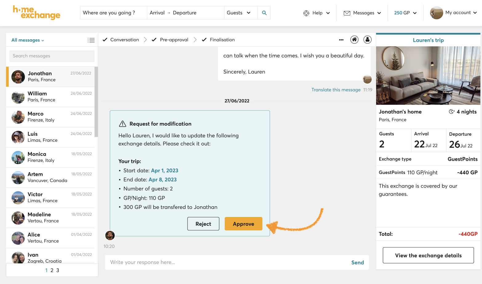Click the Help lifebuoy icon
This screenshot has width=482, height=284.
pos(306,13)
